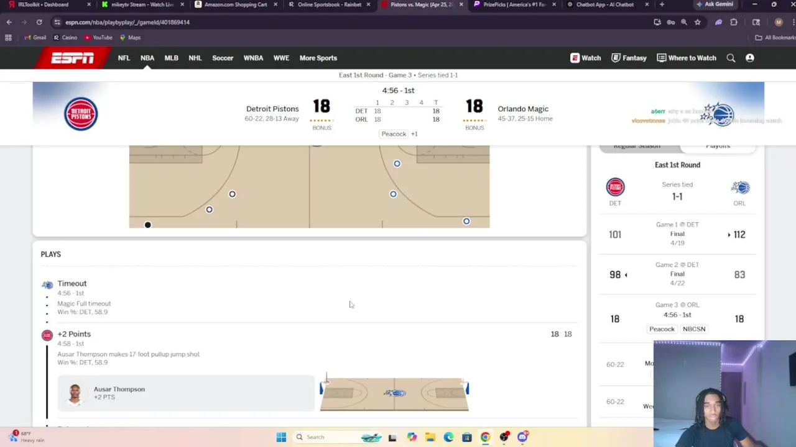The image size is (796, 447).
Task: Open the Soccer menu item
Action: [x=223, y=58]
